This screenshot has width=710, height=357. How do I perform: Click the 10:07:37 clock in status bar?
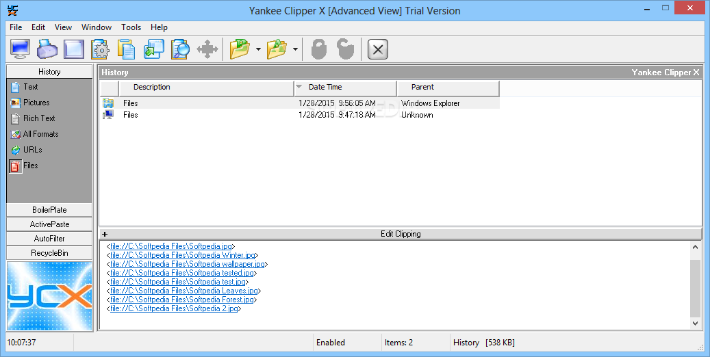point(21,343)
